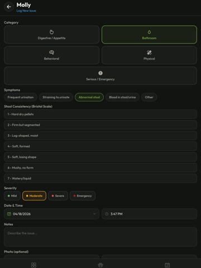Go back using the arrow button
Screen dimensions: 201x268
click(x=9, y=7)
